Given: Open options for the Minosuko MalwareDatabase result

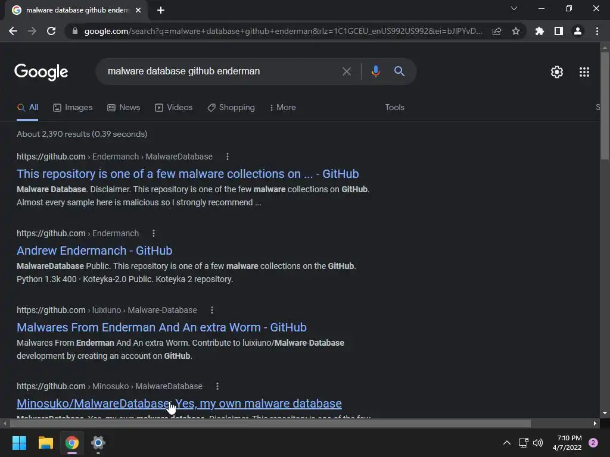Looking at the screenshot, I should tap(217, 386).
